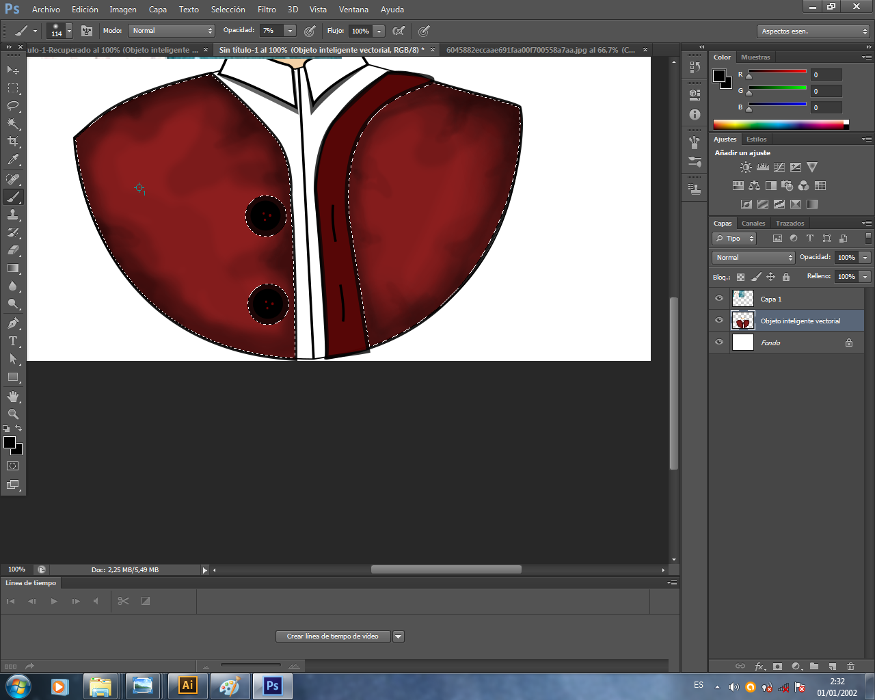875x700 pixels.
Task: Open Illustrator from the taskbar
Action: pos(187,686)
